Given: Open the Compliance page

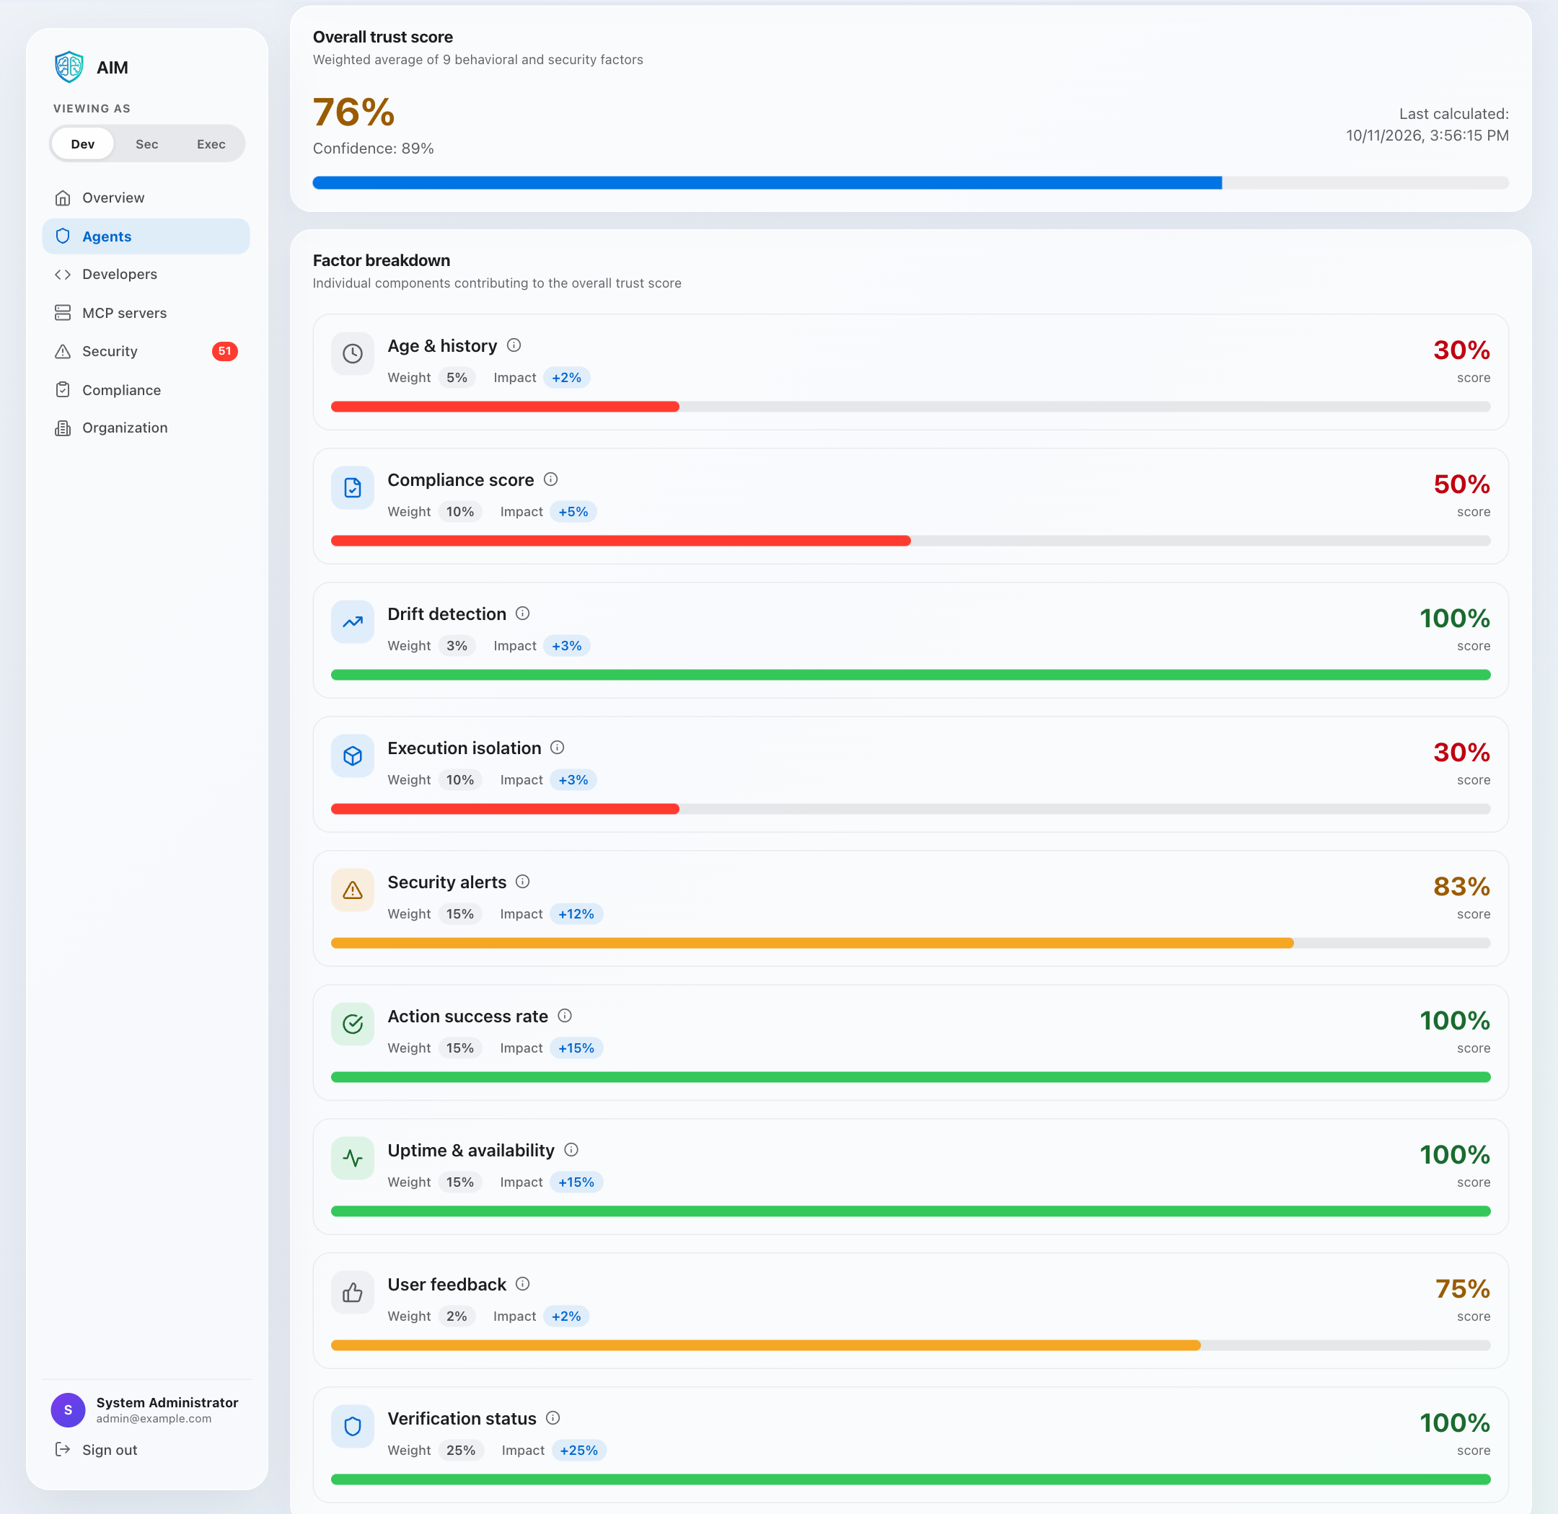Looking at the screenshot, I should 146,389.
